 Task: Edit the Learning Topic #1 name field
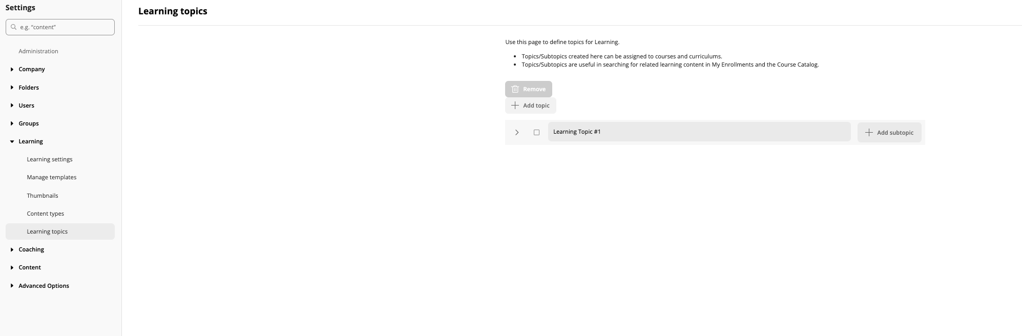699,132
